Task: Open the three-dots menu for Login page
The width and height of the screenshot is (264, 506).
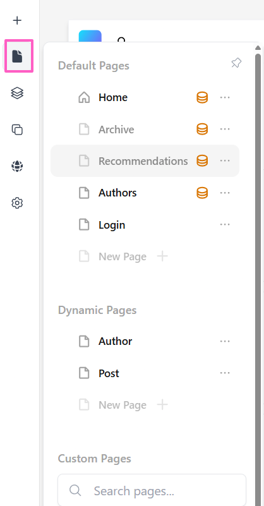Action: (225, 225)
